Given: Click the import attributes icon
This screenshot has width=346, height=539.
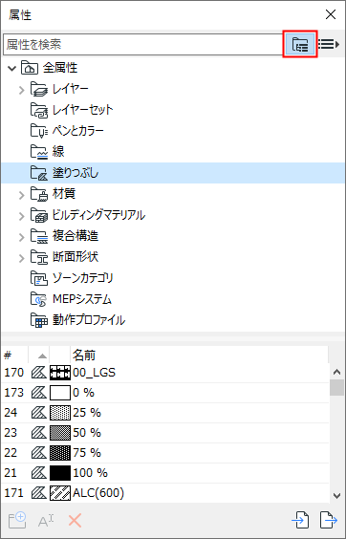Looking at the screenshot, I should point(300,520).
